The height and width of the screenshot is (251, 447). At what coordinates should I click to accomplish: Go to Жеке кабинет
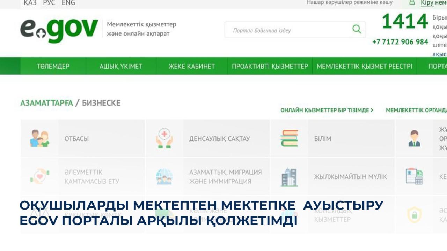click(191, 66)
